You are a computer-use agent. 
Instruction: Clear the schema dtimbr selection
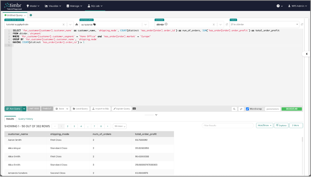coord(214,24)
